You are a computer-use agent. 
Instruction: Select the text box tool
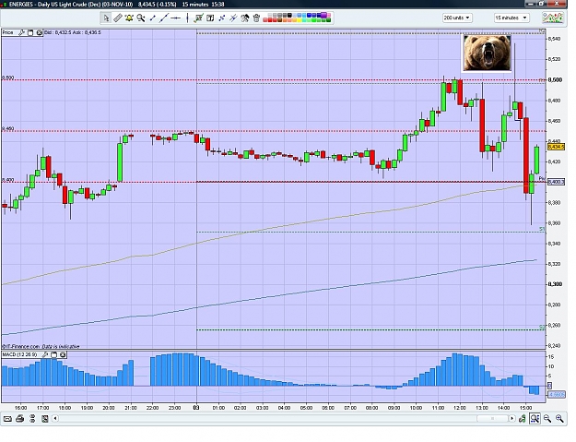210,18
